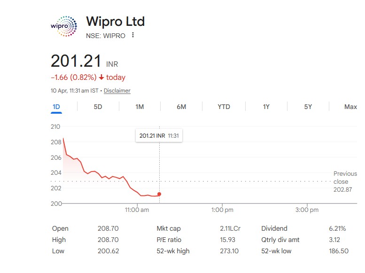The image size is (365, 273).
Task: Select the 1D chart range tab
Action: 56,107
